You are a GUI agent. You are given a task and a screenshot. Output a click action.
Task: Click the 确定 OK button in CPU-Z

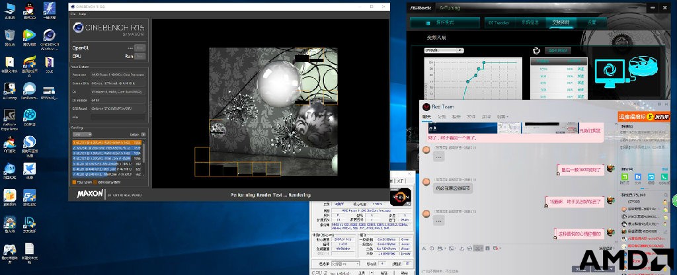(405, 273)
